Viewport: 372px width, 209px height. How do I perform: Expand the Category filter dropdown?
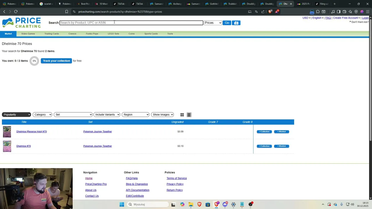pyautogui.click(x=42, y=115)
